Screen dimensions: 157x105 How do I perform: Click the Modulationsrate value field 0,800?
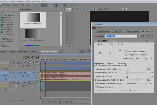150,69
